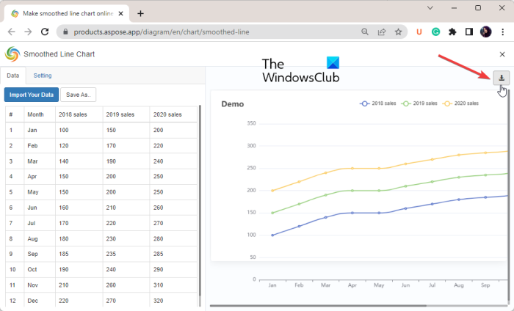Image resolution: width=514 pixels, height=311 pixels.
Task: Click the 2019 sales value 270
Action: point(126,301)
